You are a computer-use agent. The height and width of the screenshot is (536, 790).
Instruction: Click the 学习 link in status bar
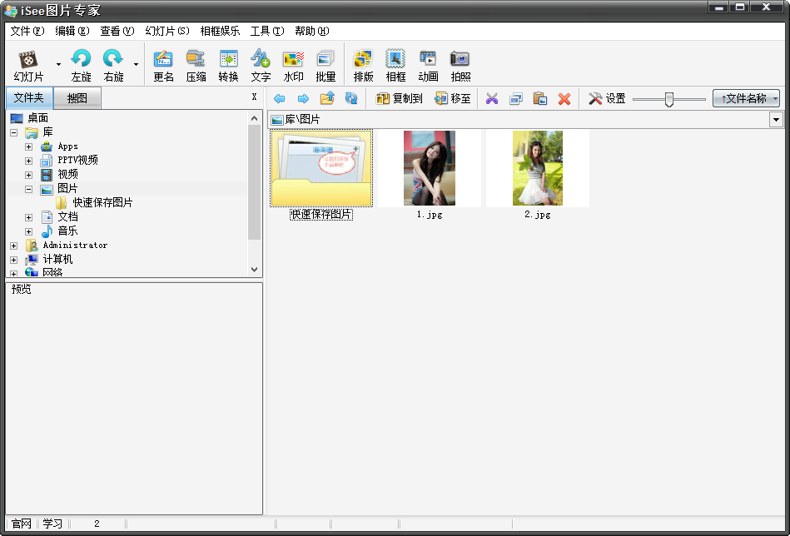click(52, 524)
